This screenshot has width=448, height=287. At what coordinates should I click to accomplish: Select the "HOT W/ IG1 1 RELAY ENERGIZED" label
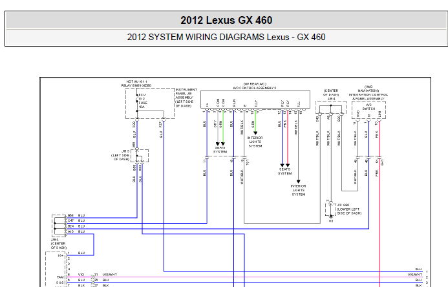[x=136, y=83]
